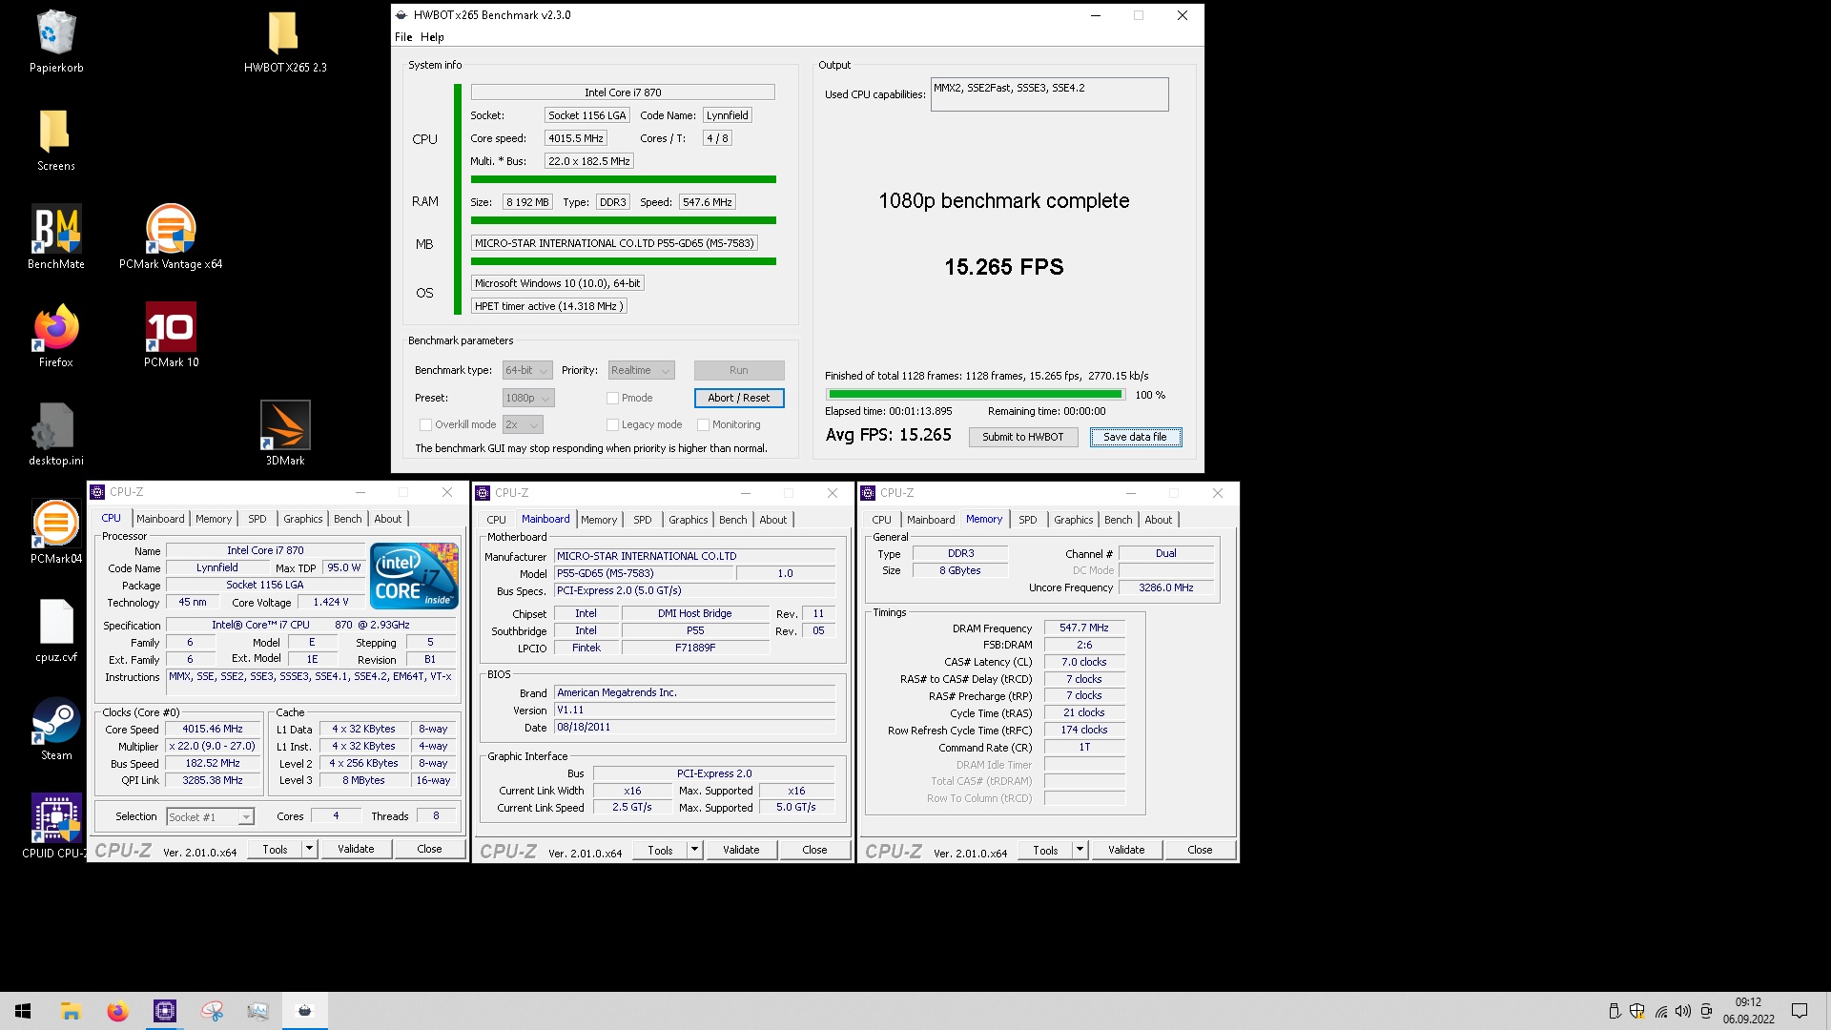Click the benchmark progress bar at 100%

[975, 394]
